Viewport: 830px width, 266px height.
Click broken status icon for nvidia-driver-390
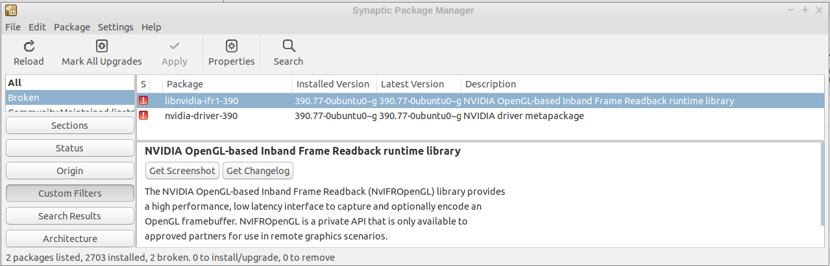143,116
